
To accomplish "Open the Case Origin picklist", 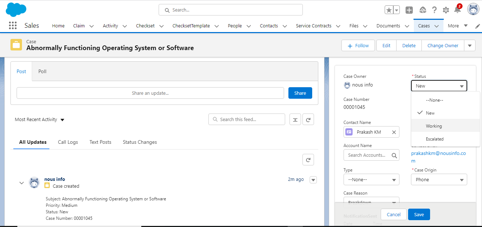I will (x=439, y=179).
